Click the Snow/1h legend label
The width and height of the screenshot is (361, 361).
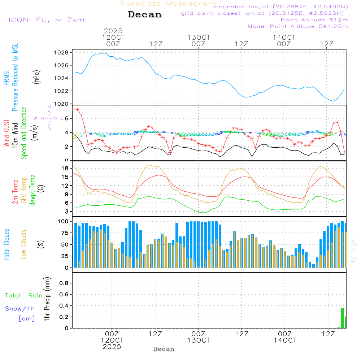pos(20,309)
